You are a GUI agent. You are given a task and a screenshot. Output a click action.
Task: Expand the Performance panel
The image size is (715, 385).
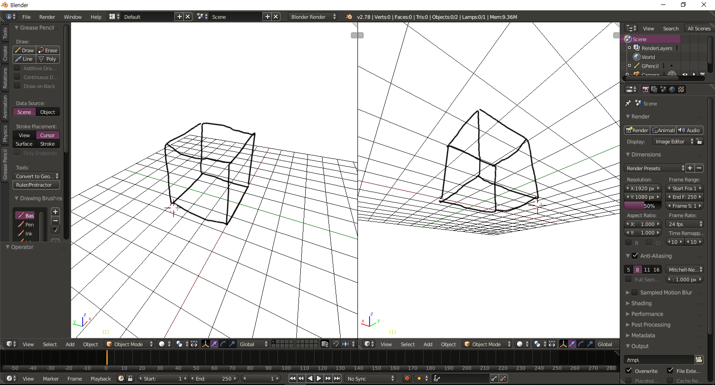point(647,314)
